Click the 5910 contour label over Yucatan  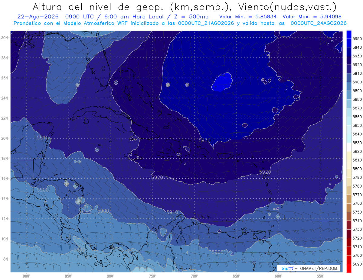coord(43,138)
